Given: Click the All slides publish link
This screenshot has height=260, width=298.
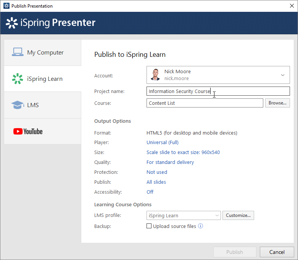Looking at the screenshot, I should 156,182.
